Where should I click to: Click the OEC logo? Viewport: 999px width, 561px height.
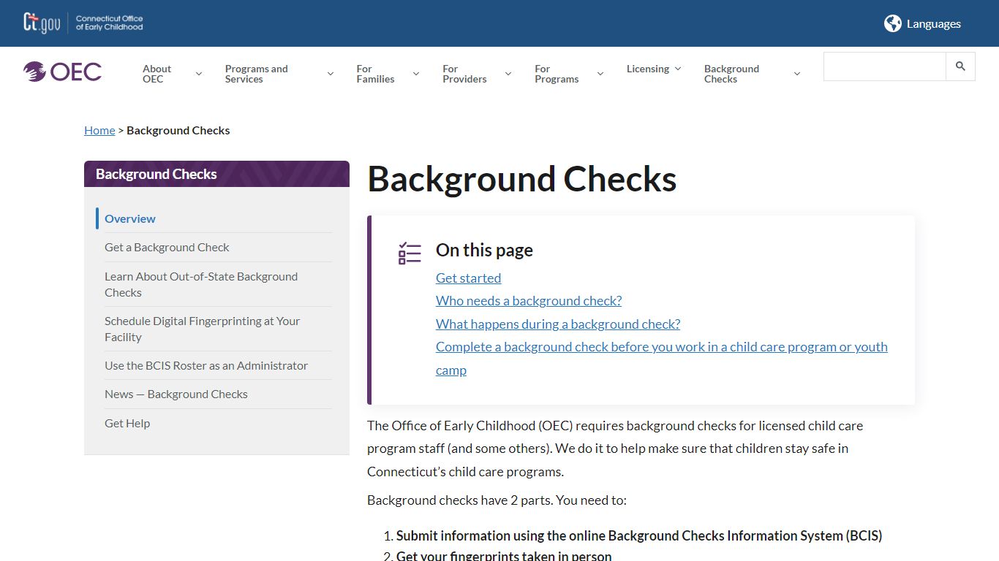62,72
